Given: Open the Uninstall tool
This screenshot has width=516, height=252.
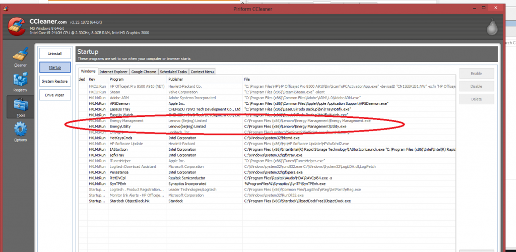Looking at the screenshot, I should (54, 53).
